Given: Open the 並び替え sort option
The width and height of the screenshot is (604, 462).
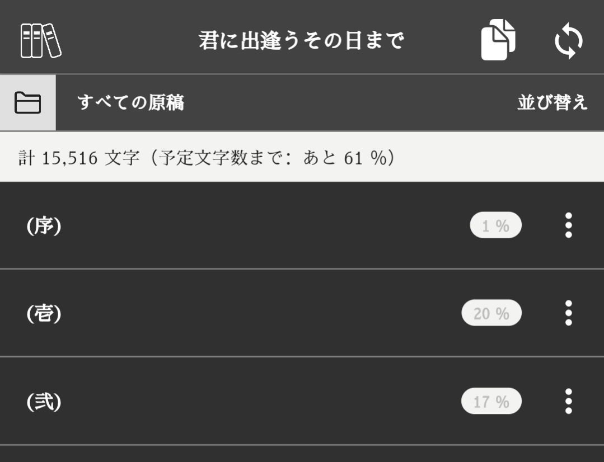Looking at the screenshot, I should 552,103.
